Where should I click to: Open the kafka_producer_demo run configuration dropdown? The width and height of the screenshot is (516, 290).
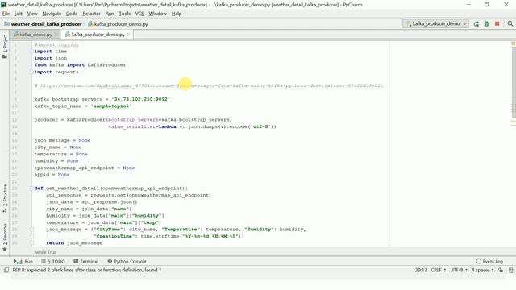coord(435,23)
